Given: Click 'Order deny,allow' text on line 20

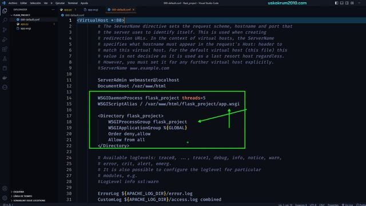Looking at the screenshot, I should pos(129,134).
